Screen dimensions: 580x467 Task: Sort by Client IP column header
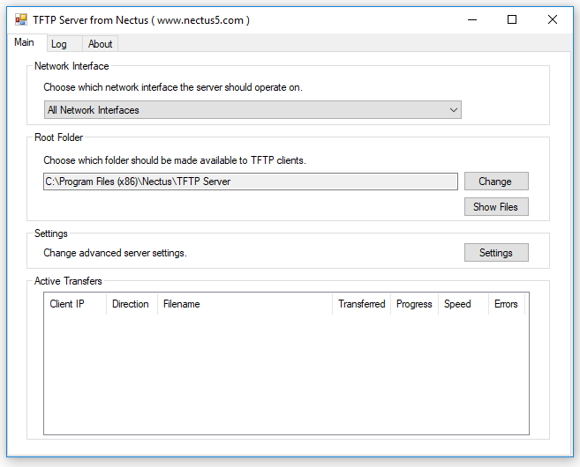click(x=75, y=304)
